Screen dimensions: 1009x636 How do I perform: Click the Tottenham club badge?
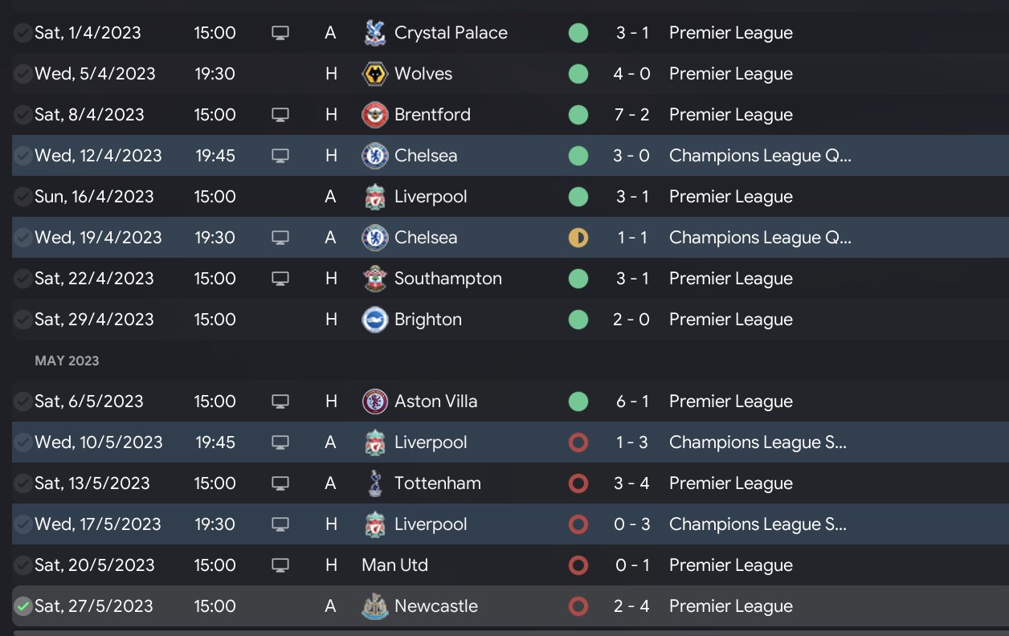pyautogui.click(x=374, y=483)
